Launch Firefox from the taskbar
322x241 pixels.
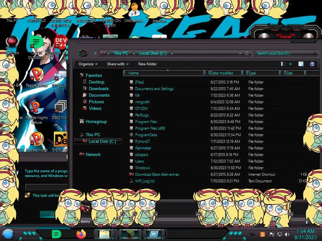(x=81, y=234)
